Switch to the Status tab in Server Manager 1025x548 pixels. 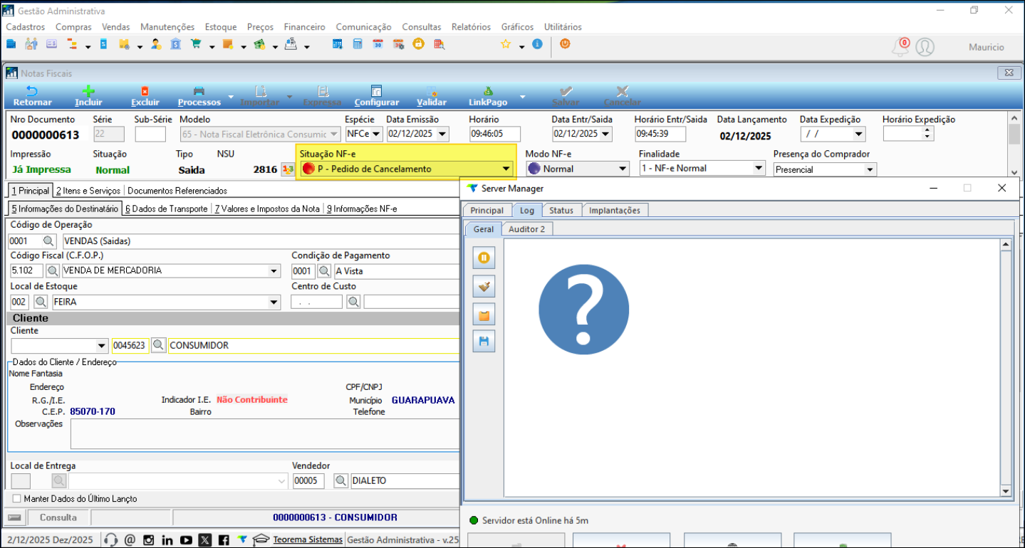point(561,210)
